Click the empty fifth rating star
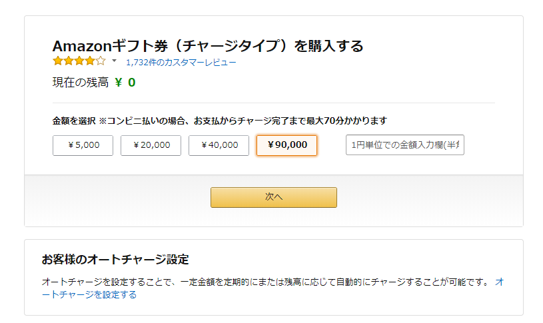 pos(101,61)
